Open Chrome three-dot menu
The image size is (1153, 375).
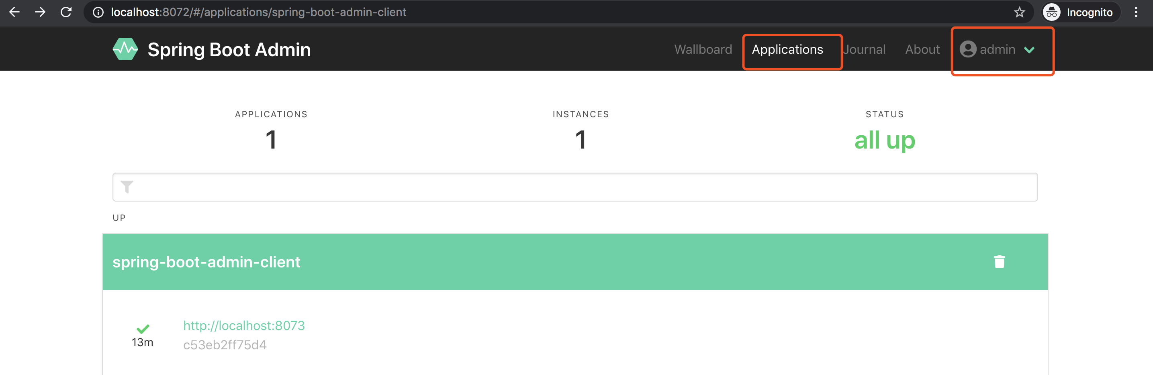pyautogui.click(x=1136, y=12)
